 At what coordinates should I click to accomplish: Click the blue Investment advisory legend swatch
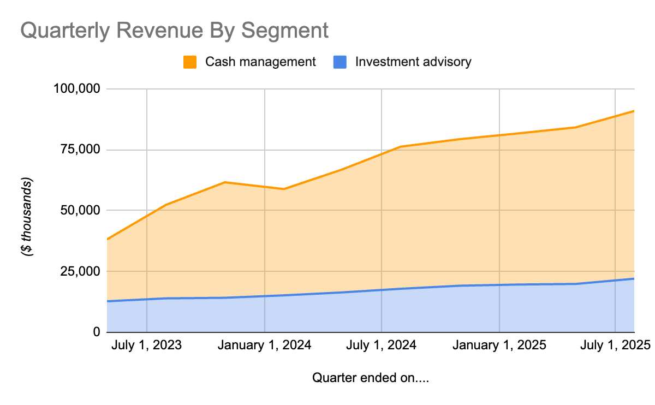340,62
